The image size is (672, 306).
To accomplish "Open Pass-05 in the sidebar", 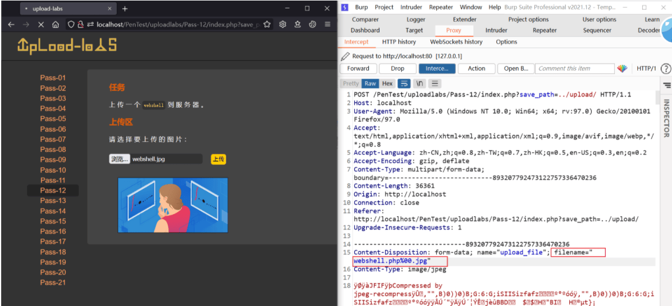I will (x=53, y=119).
